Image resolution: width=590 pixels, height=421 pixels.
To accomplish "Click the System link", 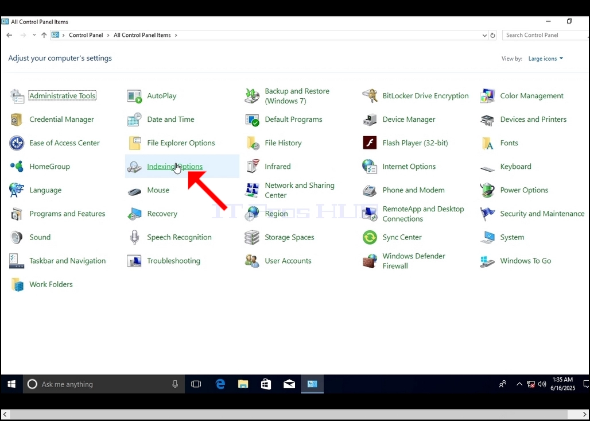I will point(512,237).
